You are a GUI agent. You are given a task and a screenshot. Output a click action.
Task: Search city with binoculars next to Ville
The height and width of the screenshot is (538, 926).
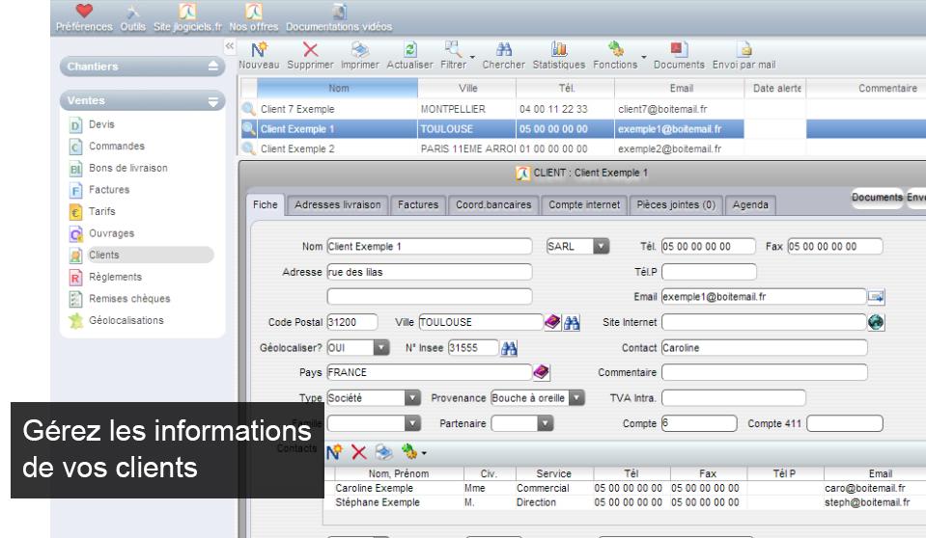pyautogui.click(x=572, y=322)
